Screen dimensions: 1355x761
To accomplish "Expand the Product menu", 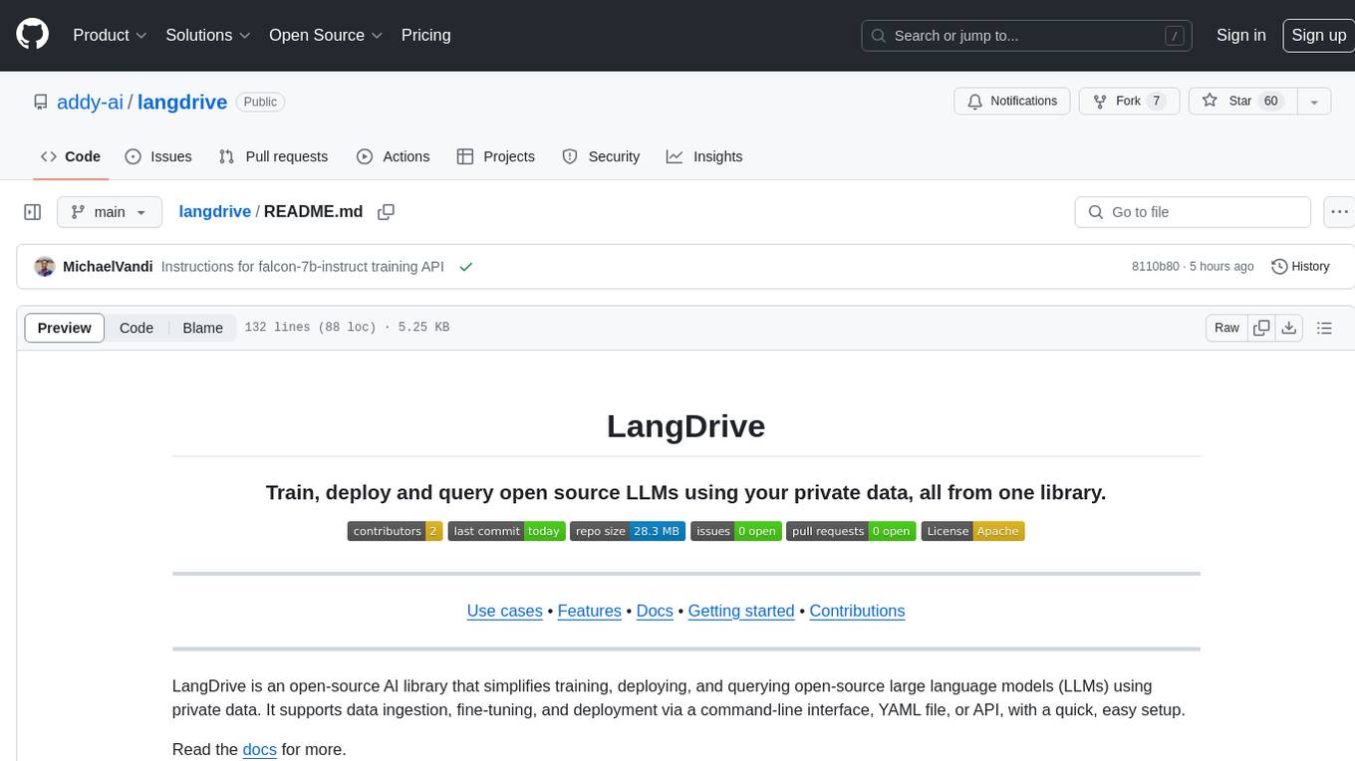I will [x=110, y=35].
